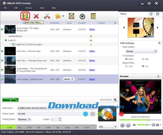The height and width of the screenshot is (135, 163).
Task: Open the Video Quality Normal dropdown
Action: pos(141,51)
